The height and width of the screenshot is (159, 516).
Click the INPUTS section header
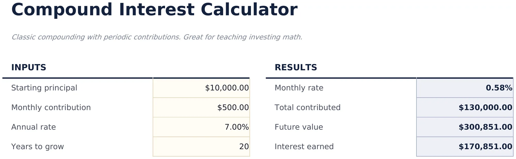click(29, 68)
